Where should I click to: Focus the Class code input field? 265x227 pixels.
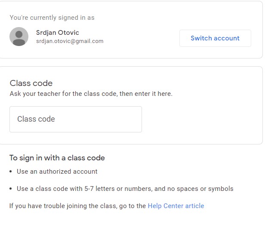pos(76,119)
